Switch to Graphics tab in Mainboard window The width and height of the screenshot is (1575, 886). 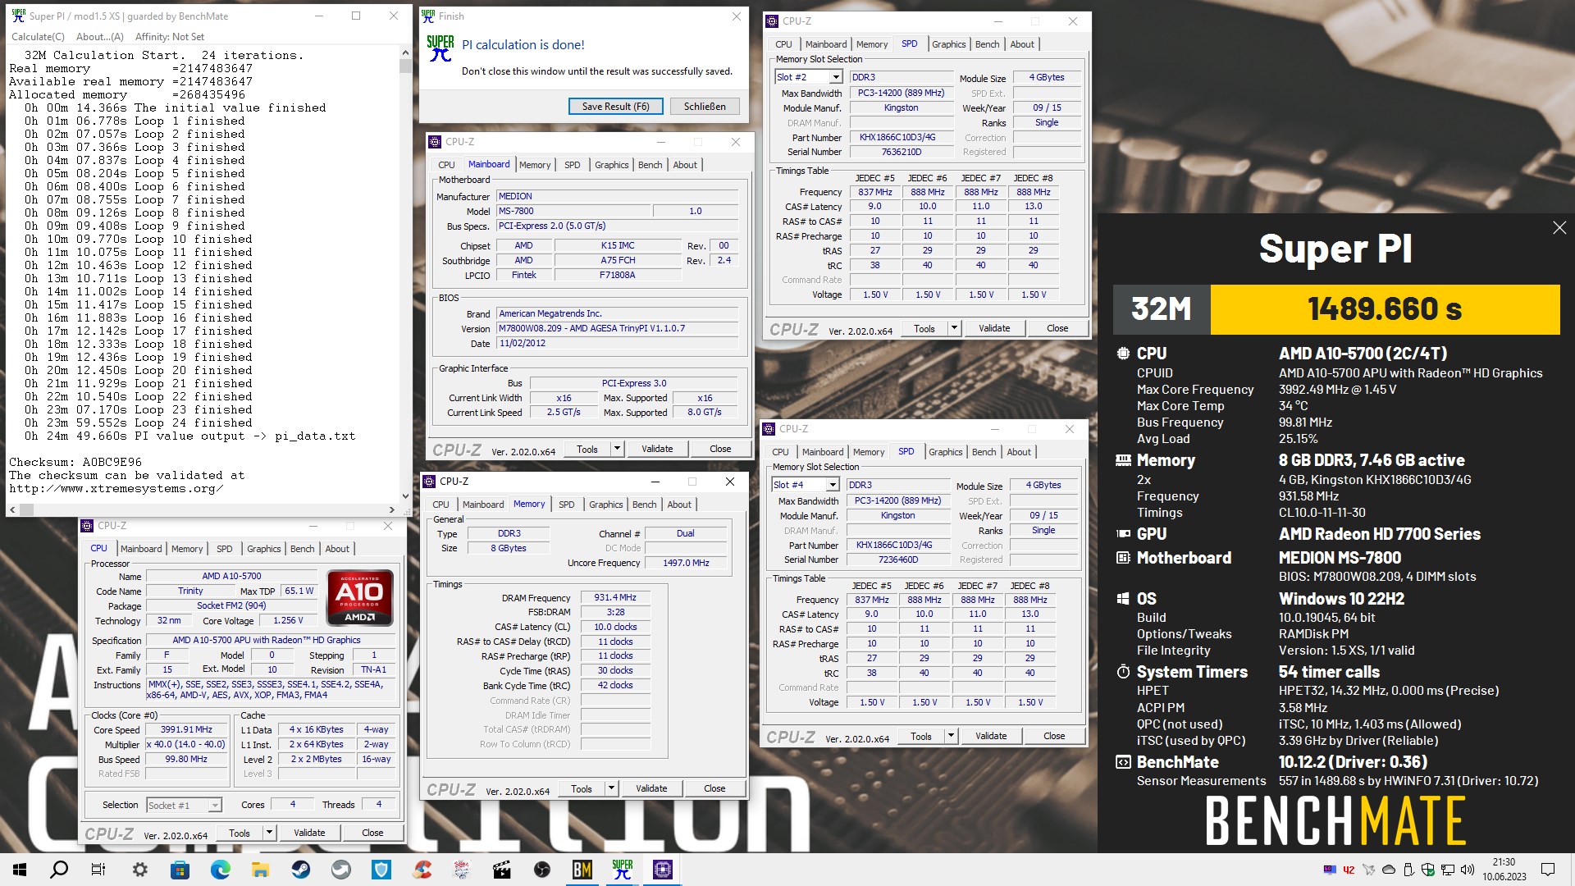click(x=611, y=165)
